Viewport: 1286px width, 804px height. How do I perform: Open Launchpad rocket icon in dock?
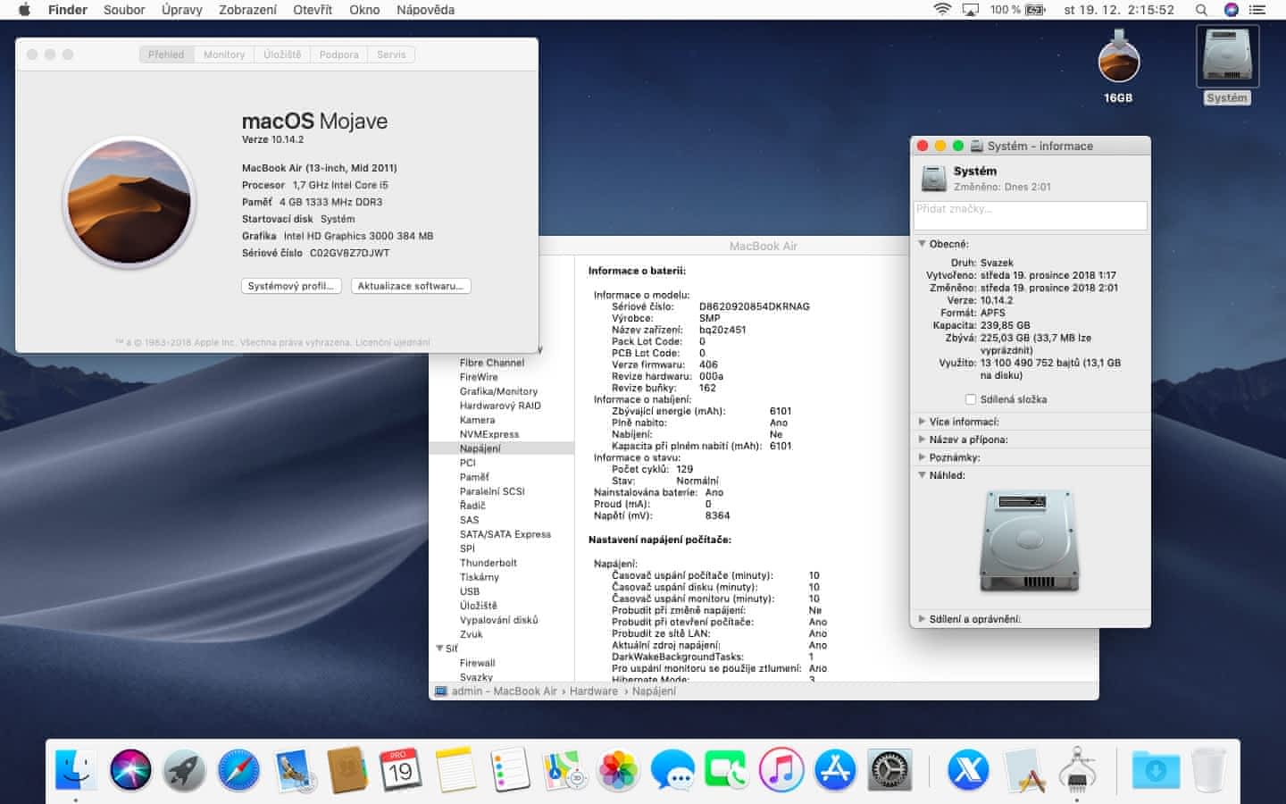pyautogui.click(x=185, y=770)
